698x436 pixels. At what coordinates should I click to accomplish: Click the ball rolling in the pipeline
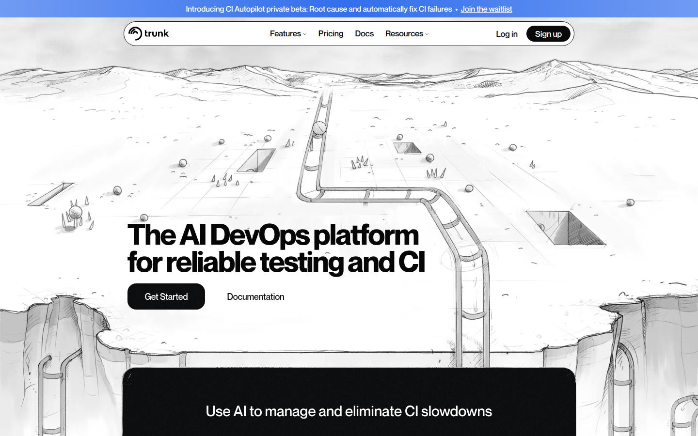click(x=319, y=128)
